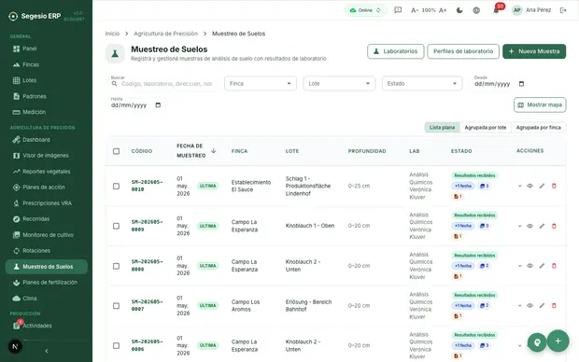Go to Agricultura de Precisión breadcrumb
Image resolution: width=579 pixels, height=362 pixels.
click(166, 34)
